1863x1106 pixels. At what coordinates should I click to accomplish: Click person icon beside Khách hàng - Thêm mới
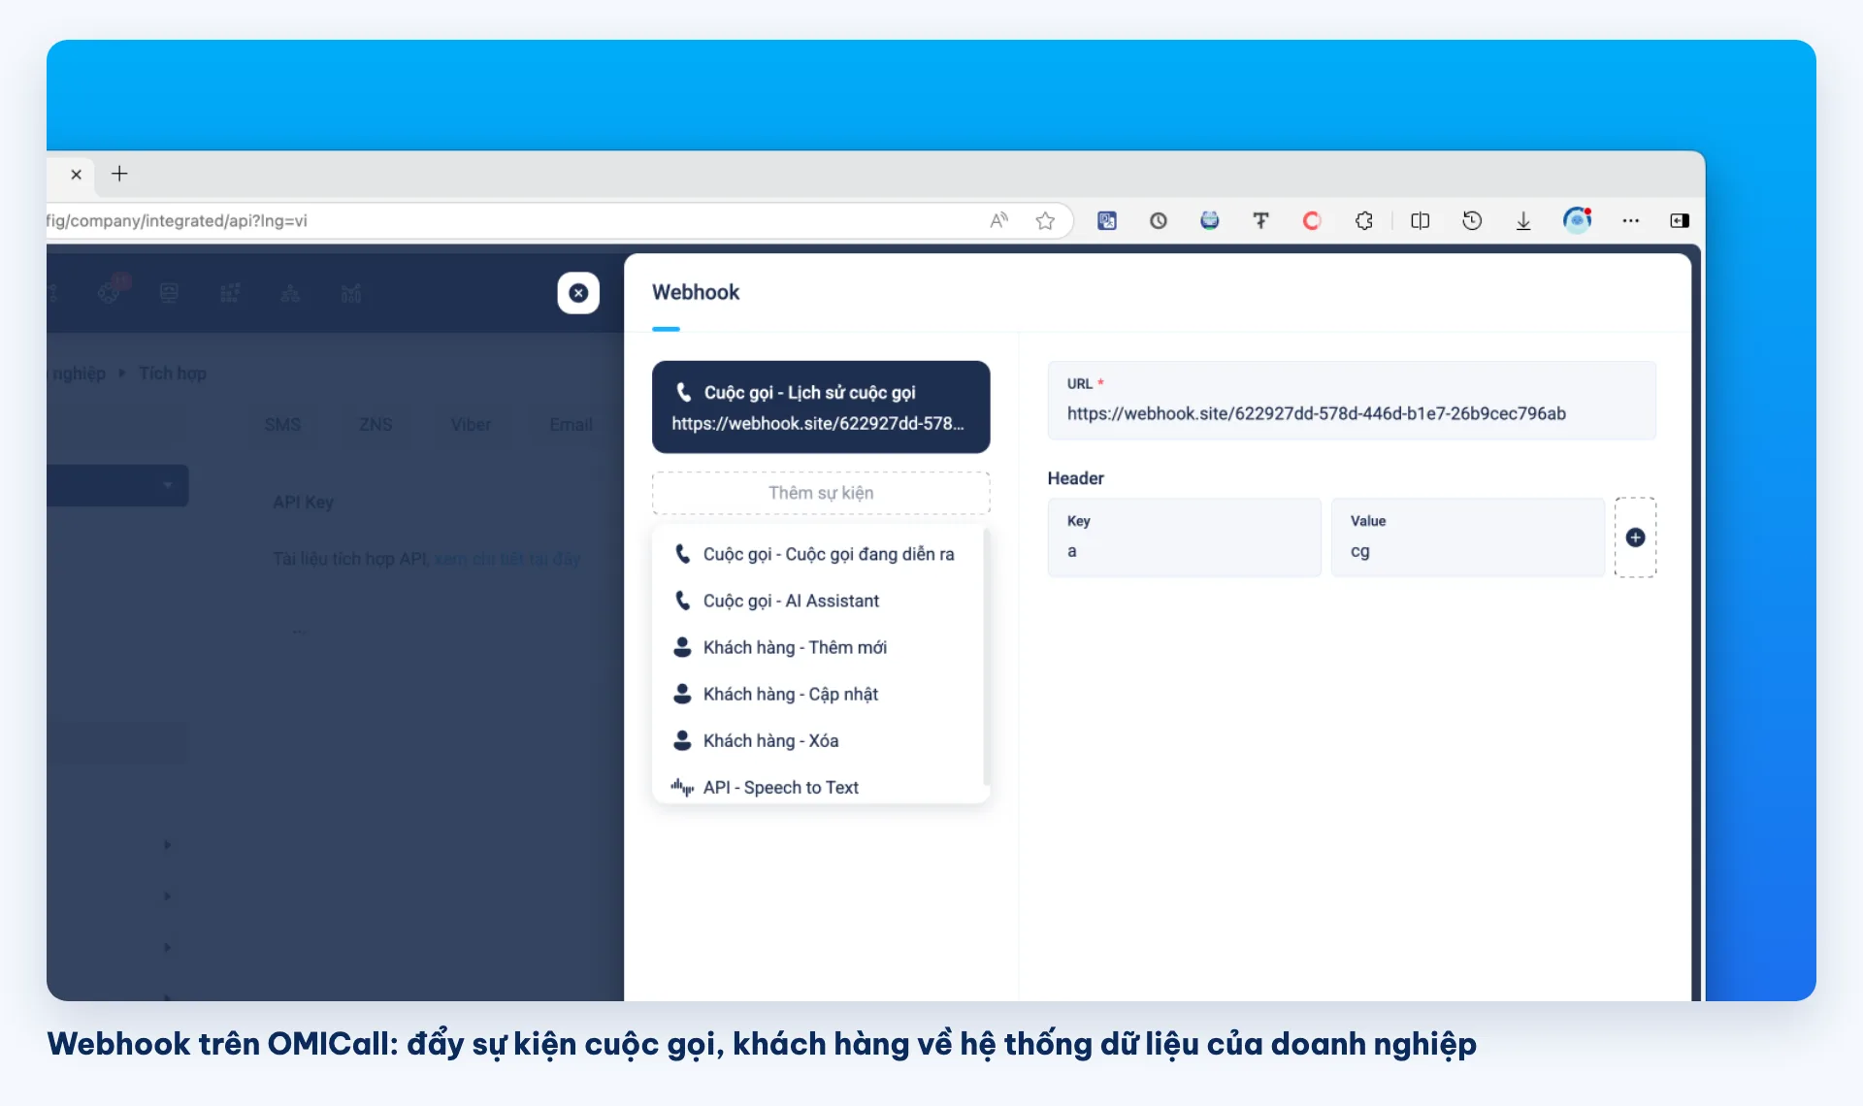tap(682, 647)
